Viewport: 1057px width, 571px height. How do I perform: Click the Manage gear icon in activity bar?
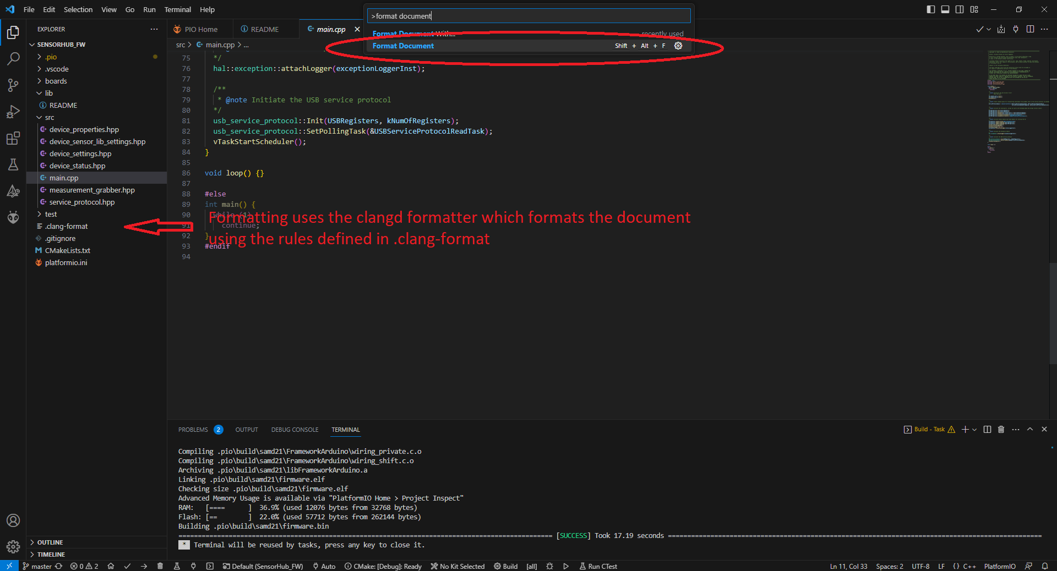point(13,546)
